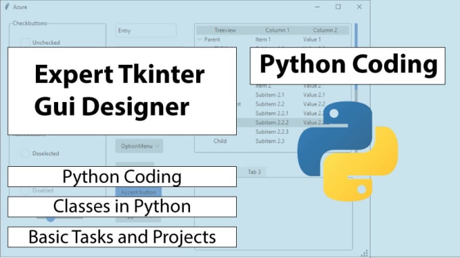Maximize the Azure window

click(x=338, y=7)
